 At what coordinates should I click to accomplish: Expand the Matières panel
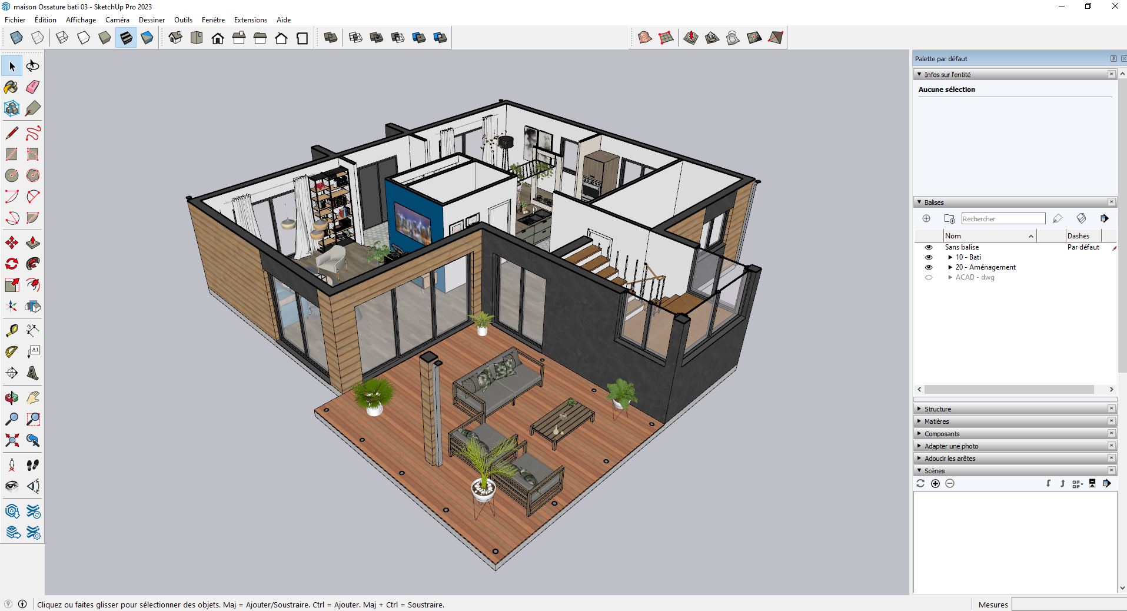tap(937, 421)
